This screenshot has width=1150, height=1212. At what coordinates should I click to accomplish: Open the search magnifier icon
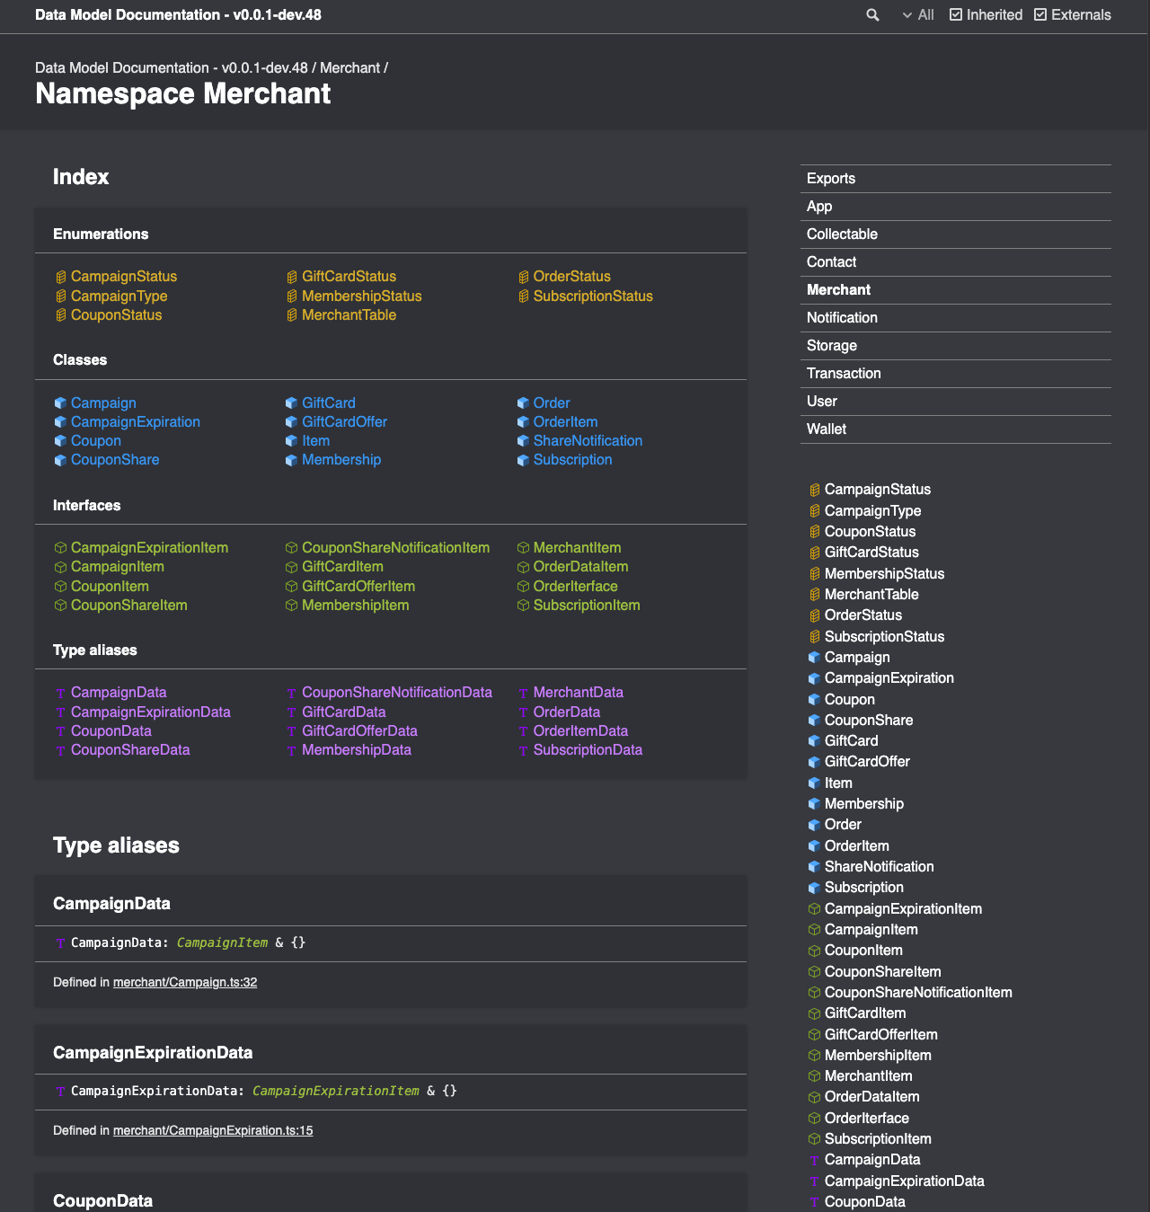(x=872, y=15)
